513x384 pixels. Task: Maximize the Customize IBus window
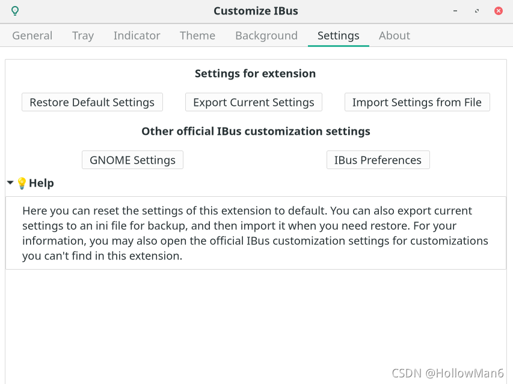(477, 11)
